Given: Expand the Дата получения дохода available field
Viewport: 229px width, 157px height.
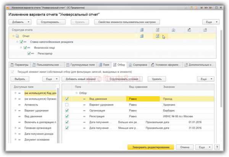Looking at the screenshot, I should [15, 134].
